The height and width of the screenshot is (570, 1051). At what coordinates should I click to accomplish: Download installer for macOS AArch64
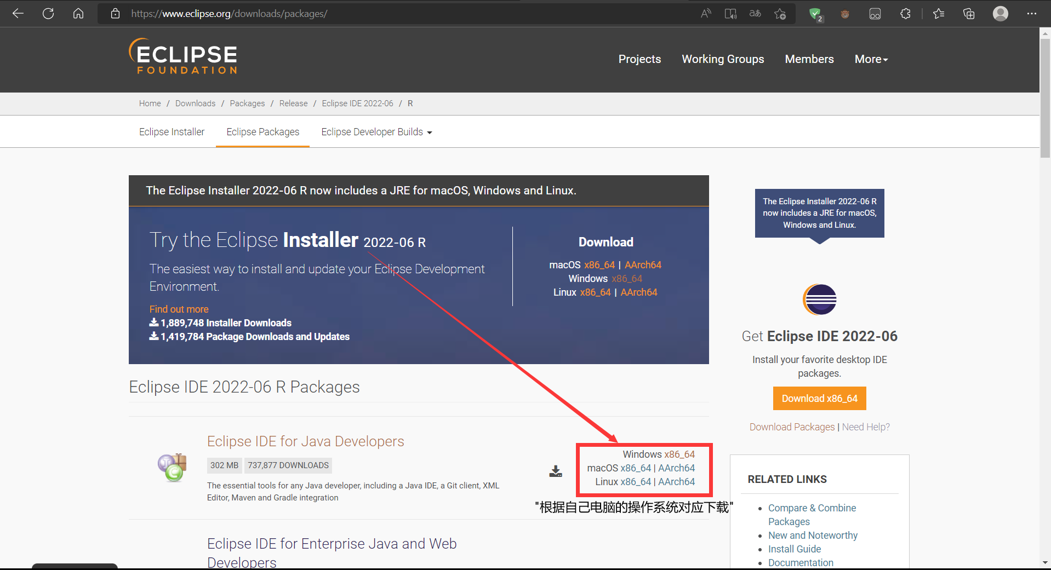point(643,265)
